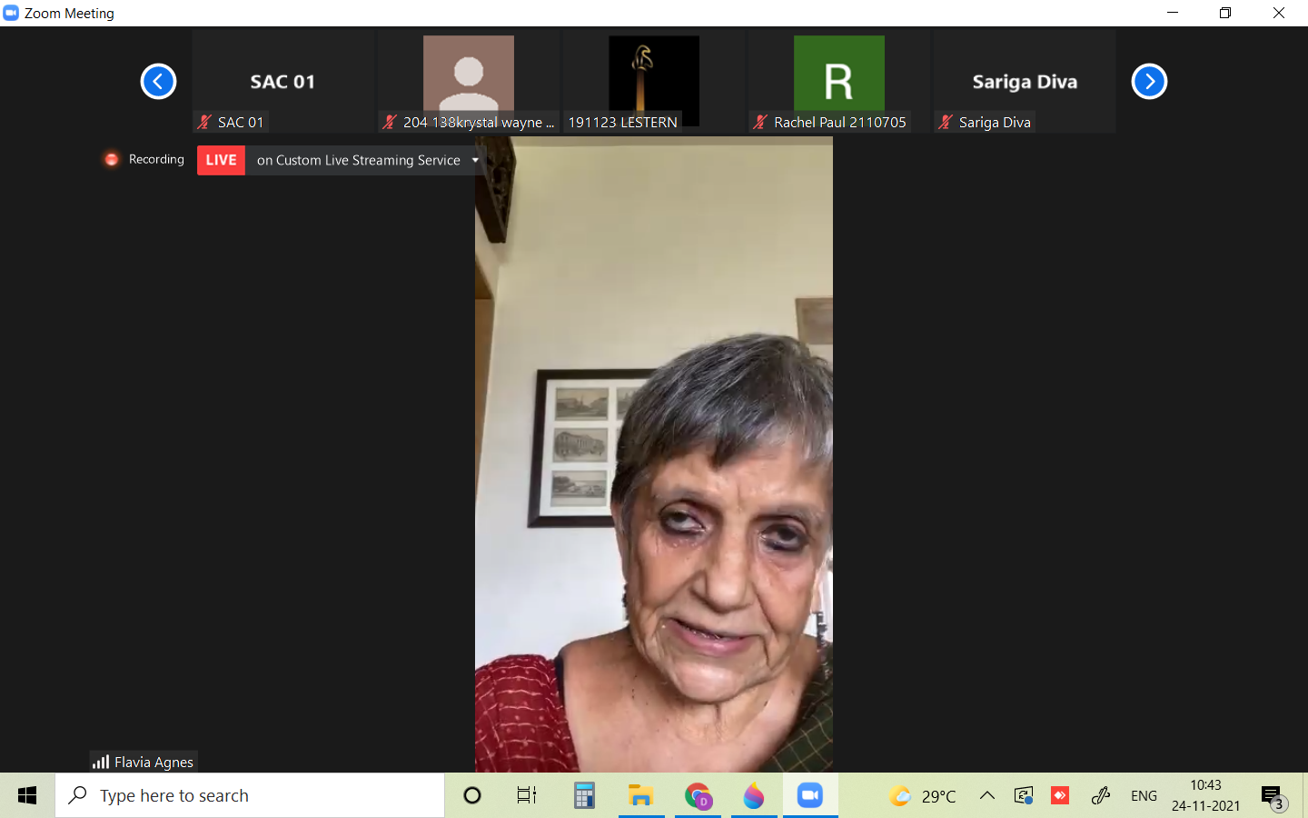Image resolution: width=1308 pixels, height=818 pixels.
Task: Restore down the Zoom Meeting window
Action: [1225, 13]
